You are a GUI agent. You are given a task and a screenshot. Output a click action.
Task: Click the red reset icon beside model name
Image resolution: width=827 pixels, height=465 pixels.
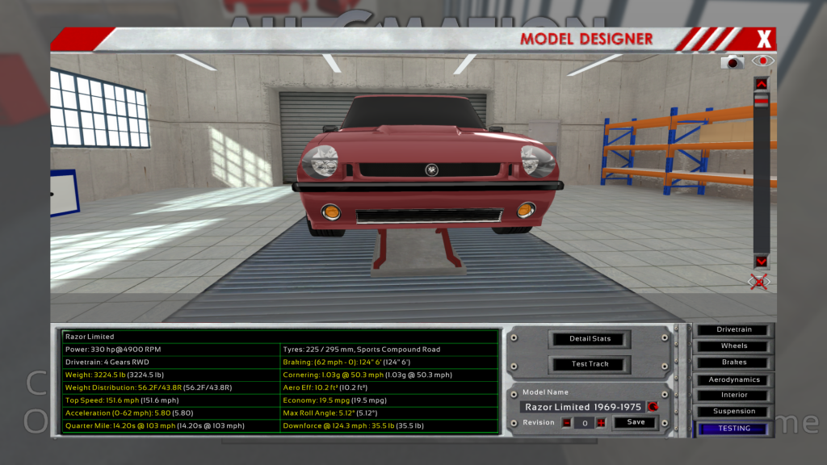coord(653,407)
